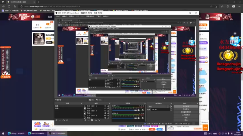This screenshot has width=243, height=136.
Task: Pop out the sources dock panel
Action: click(x=110, y=103)
